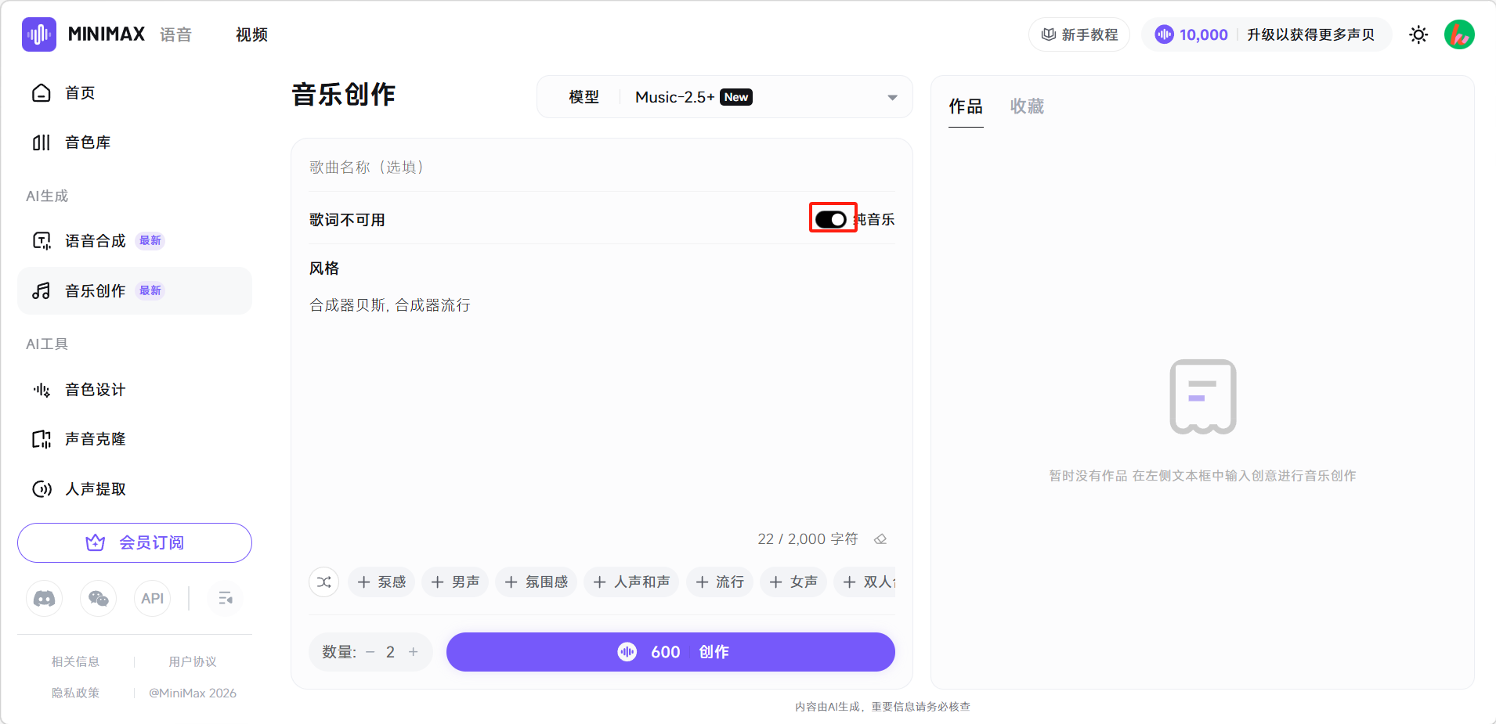Image resolution: width=1496 pixels, height=724 pixels.
Task: Click the Discord community icon
Action: 45,599
